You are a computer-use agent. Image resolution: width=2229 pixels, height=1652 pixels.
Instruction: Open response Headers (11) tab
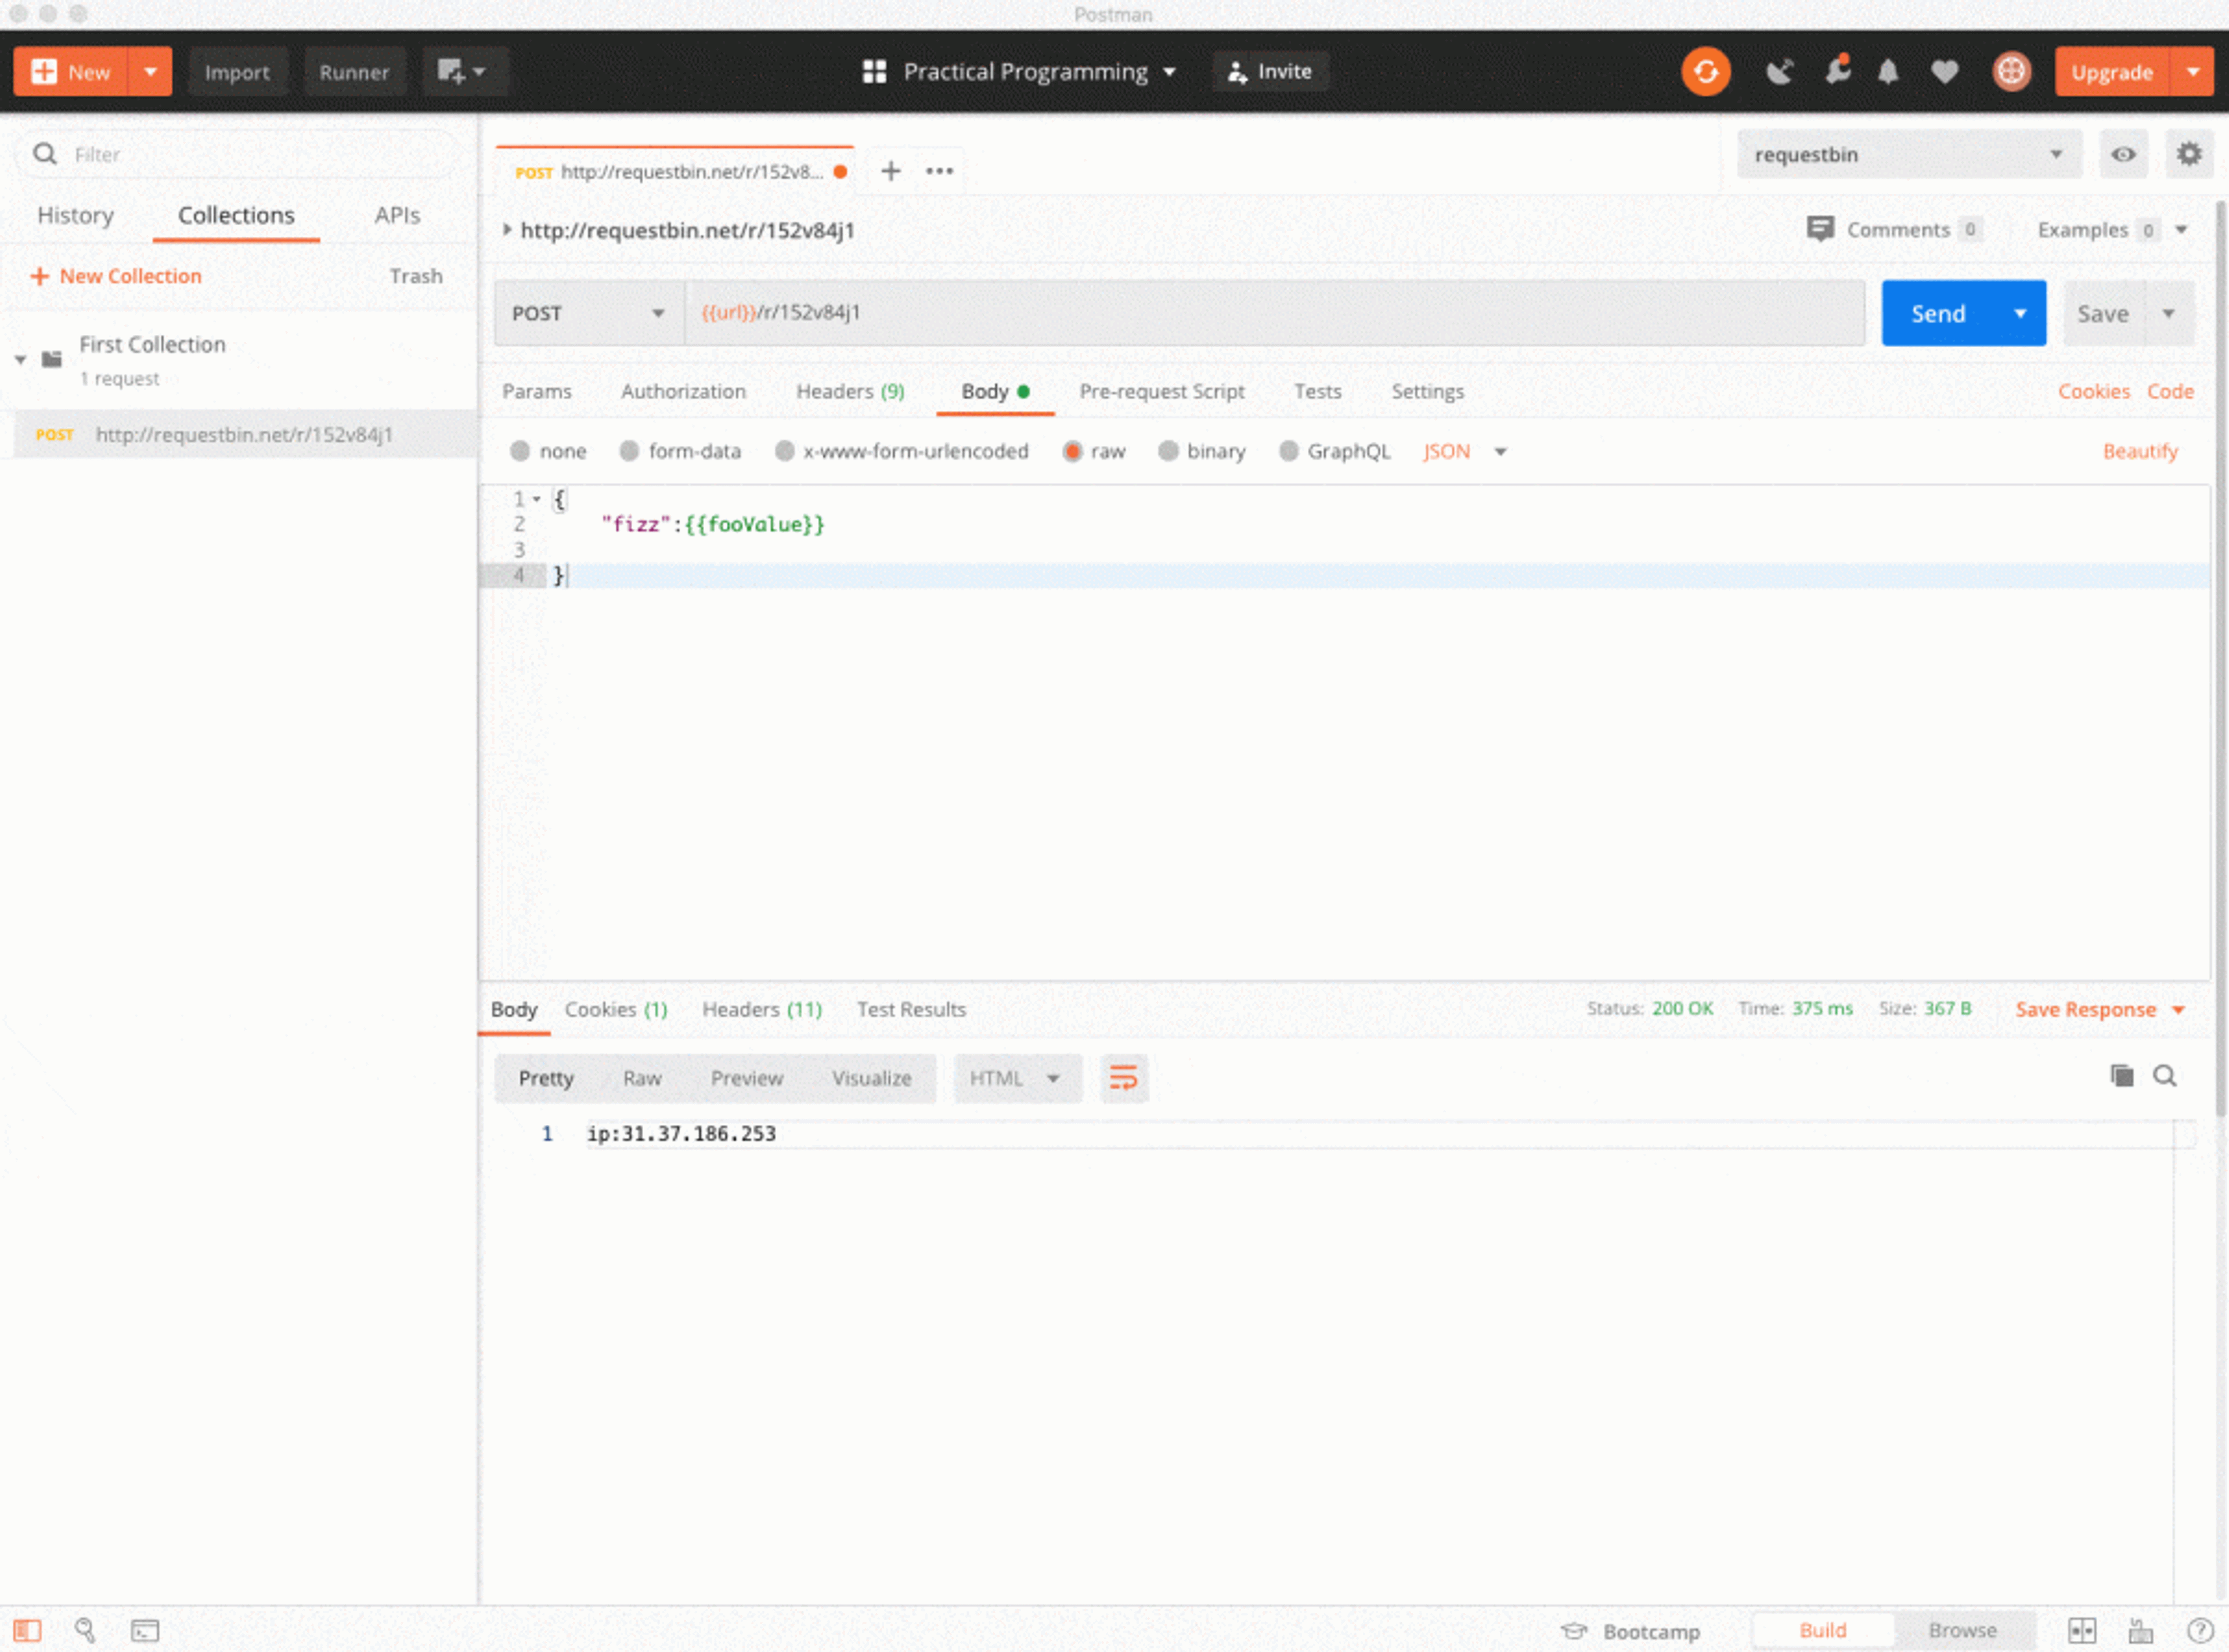click(761, 1009)
